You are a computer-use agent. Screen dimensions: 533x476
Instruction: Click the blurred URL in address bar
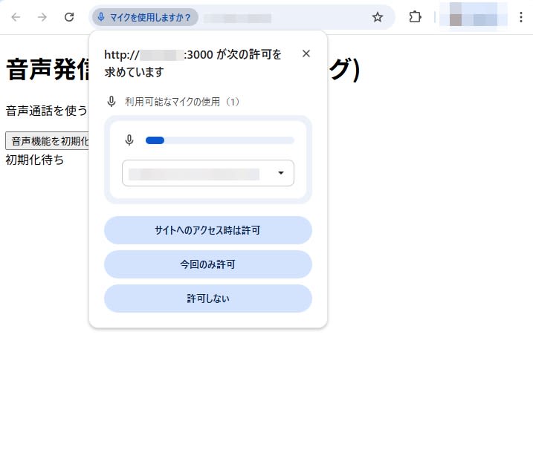click(237, 18)
